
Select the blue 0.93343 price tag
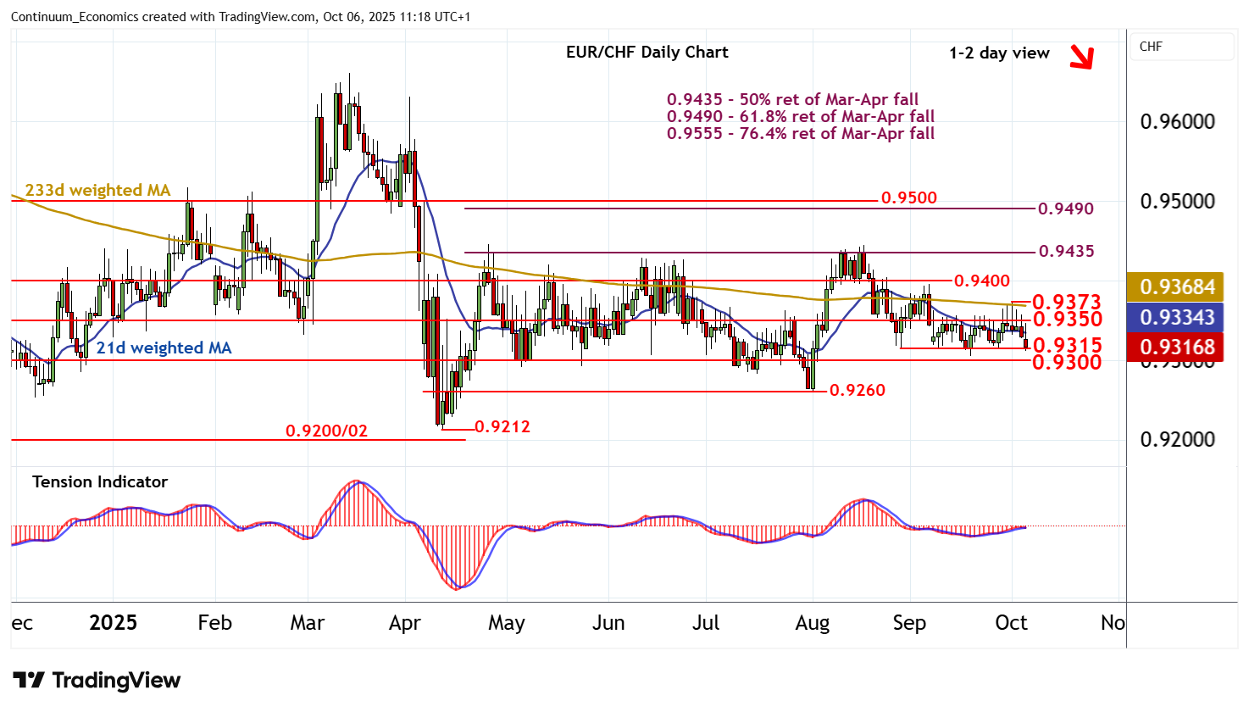pos(1177,318)
